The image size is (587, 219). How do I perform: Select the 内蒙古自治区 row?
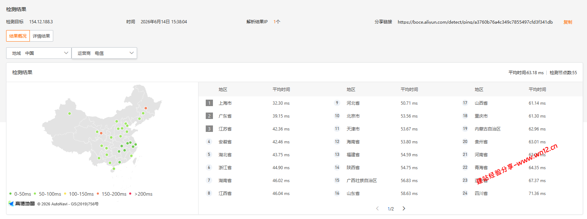pos(519,129)
